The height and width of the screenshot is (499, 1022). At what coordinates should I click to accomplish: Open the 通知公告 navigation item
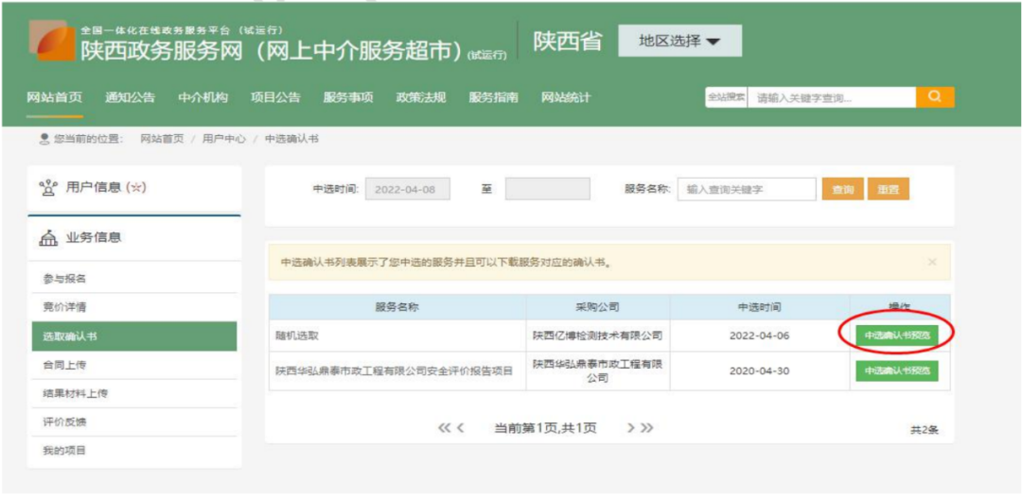pos(130,97)
